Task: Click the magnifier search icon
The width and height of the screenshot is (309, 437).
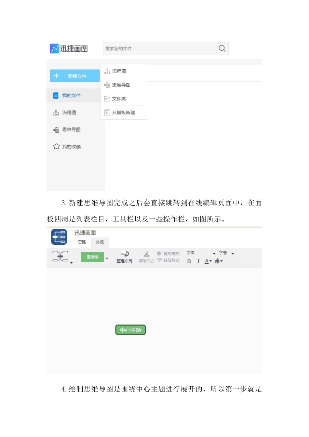Action: point(222,48)
